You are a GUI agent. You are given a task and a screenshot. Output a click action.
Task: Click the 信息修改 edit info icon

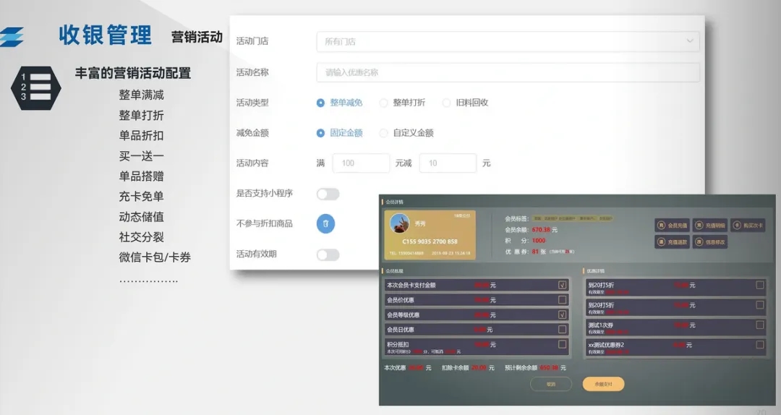(709, 242)
